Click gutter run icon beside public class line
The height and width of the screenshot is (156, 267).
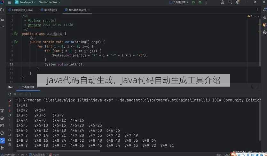[16, 34]
